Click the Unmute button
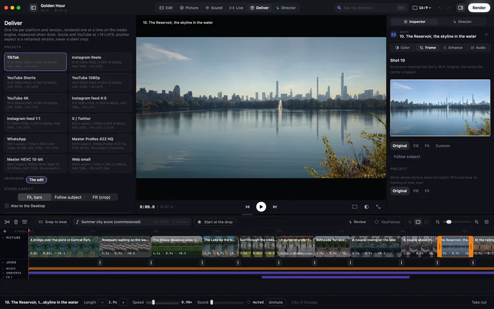 275,302
